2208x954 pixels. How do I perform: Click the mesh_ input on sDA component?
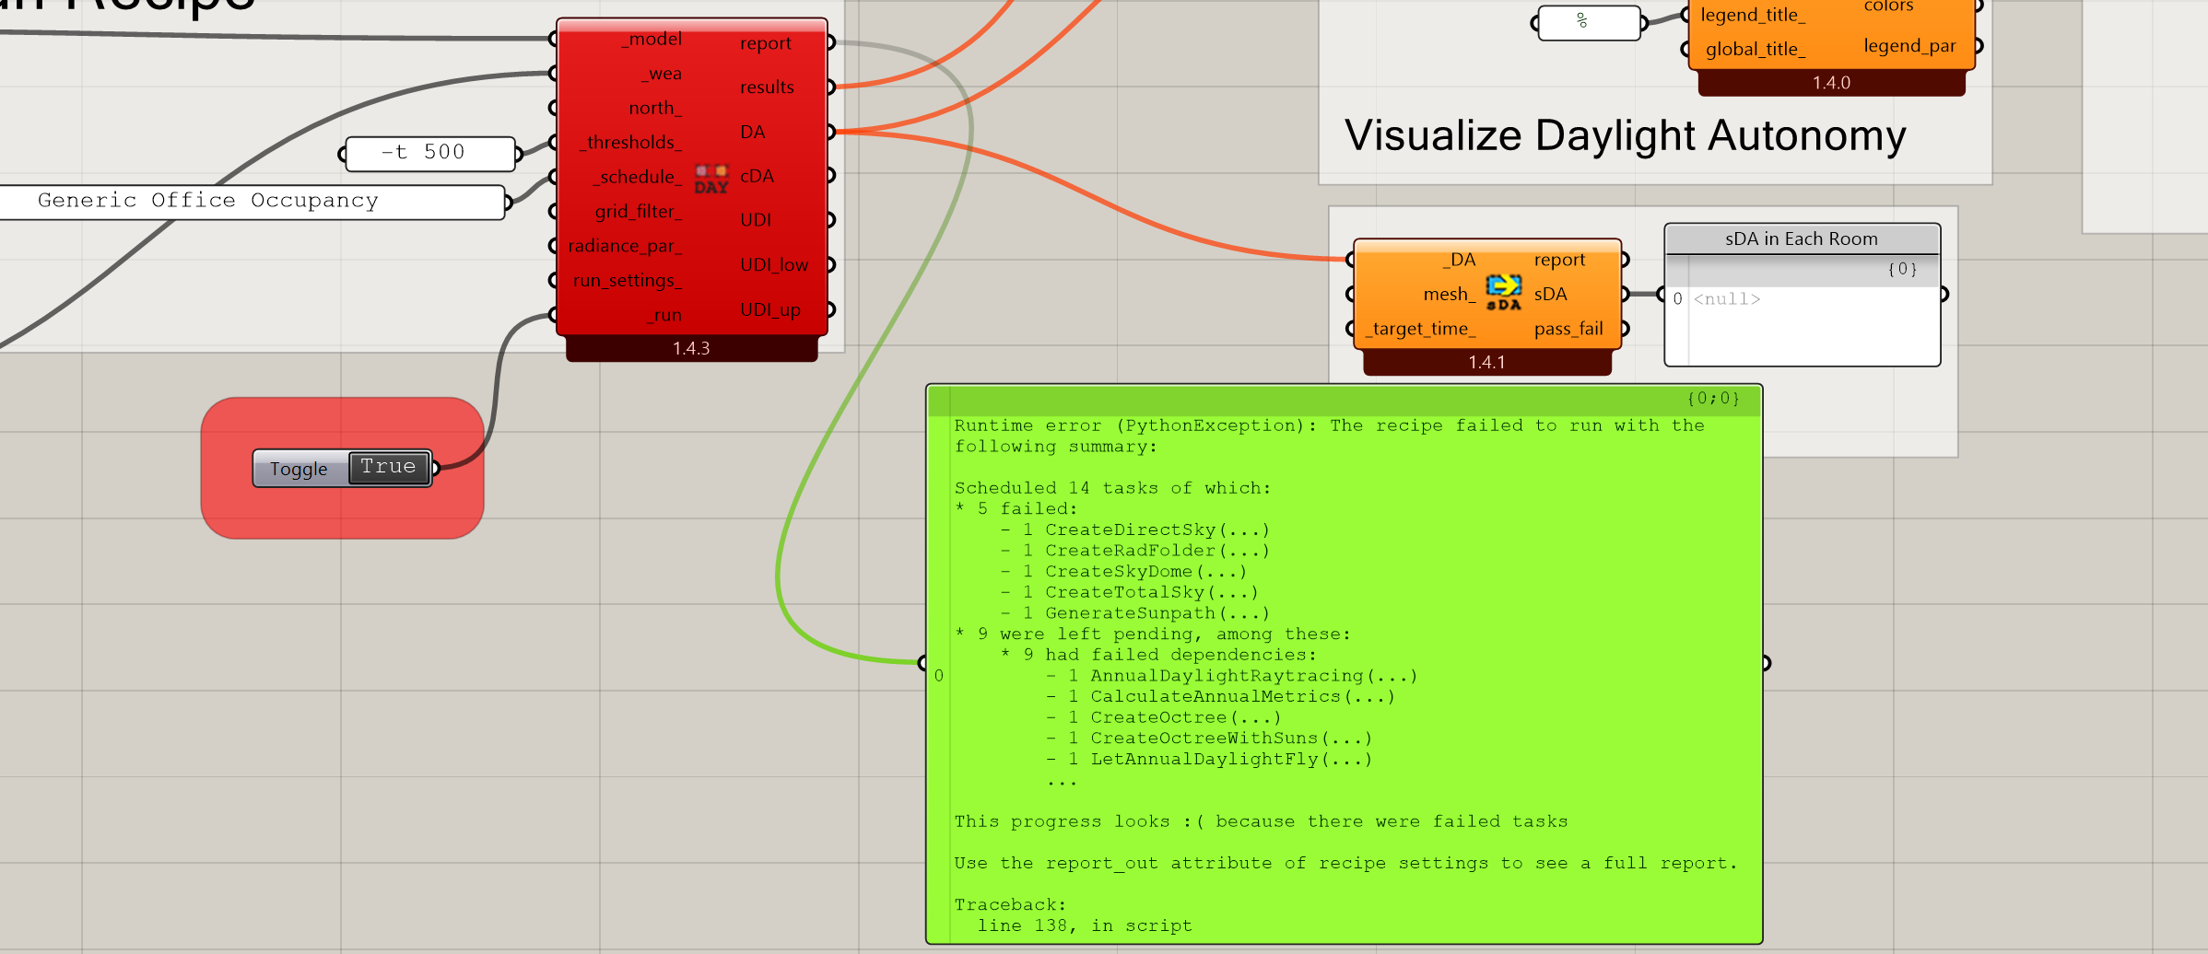[1448, 295]
